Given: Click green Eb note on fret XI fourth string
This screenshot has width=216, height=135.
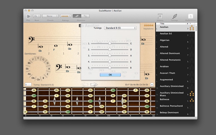Looking at the screenshot, I should click(147, 106).
